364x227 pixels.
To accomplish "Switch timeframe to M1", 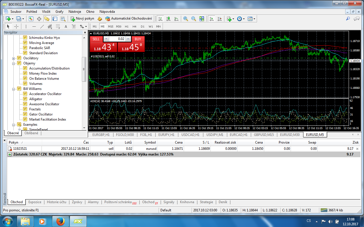I will click(x=95, y=26).
